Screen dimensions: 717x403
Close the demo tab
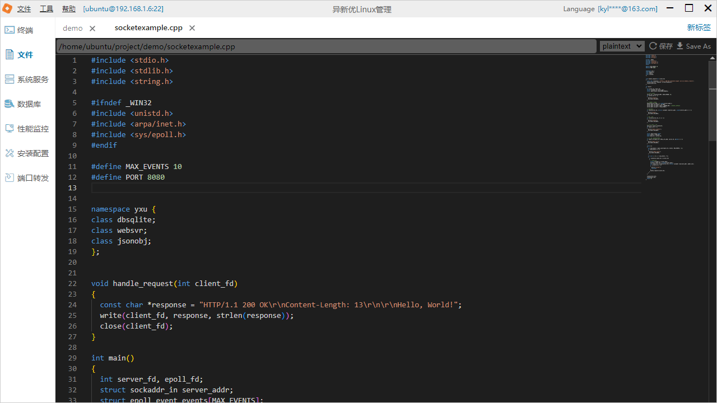tap(92, 28)
